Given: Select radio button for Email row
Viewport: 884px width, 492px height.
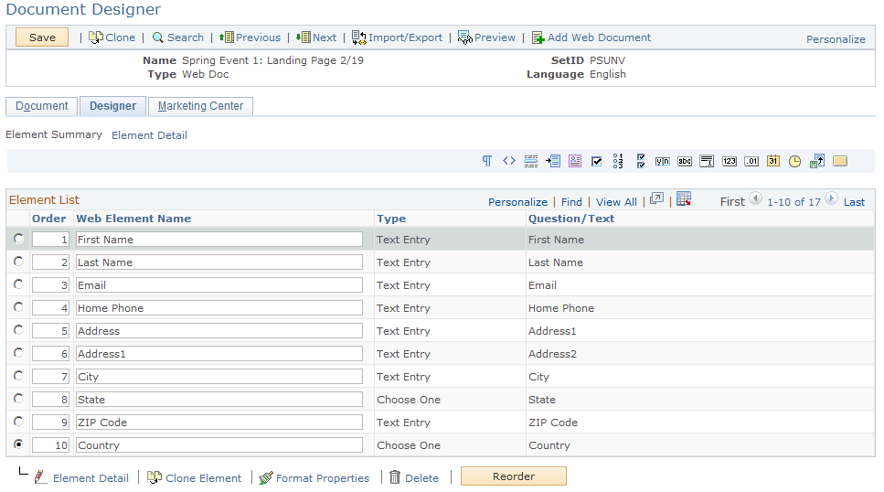Looking at the screenshot, I should point(18,284).
